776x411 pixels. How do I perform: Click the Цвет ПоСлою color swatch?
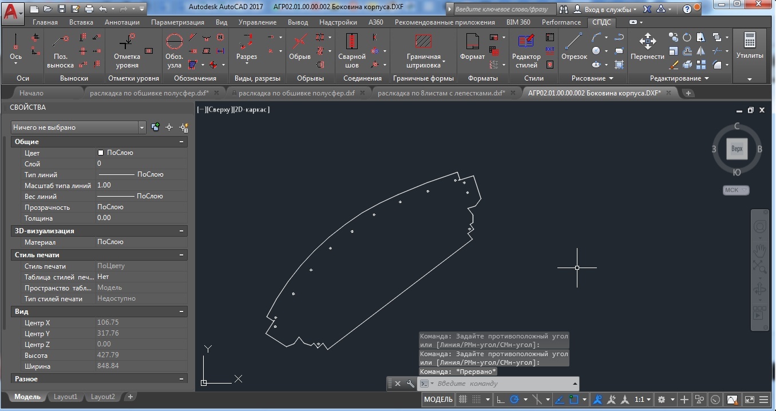click(101, 153)
